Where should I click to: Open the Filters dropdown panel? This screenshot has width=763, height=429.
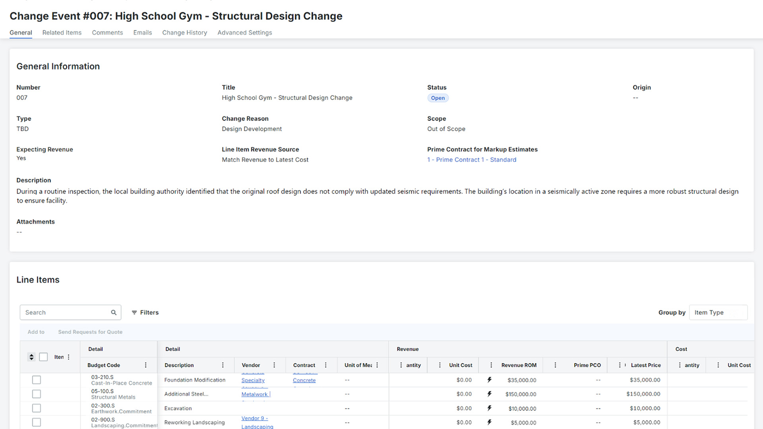145,312
